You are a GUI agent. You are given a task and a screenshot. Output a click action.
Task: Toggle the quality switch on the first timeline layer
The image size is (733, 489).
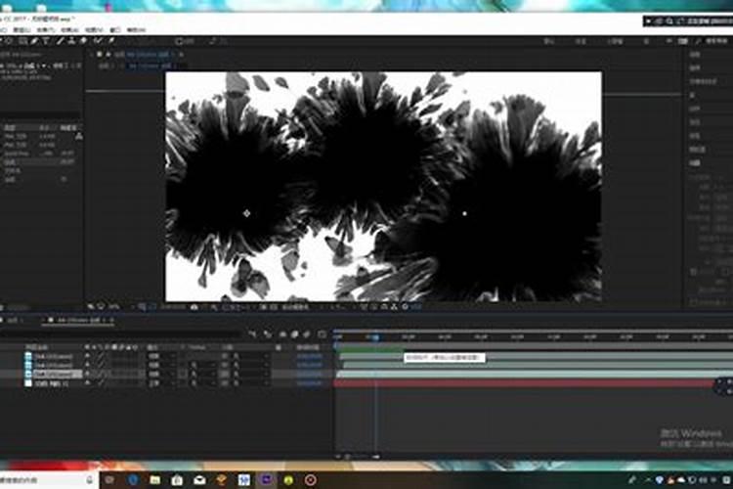101,356
